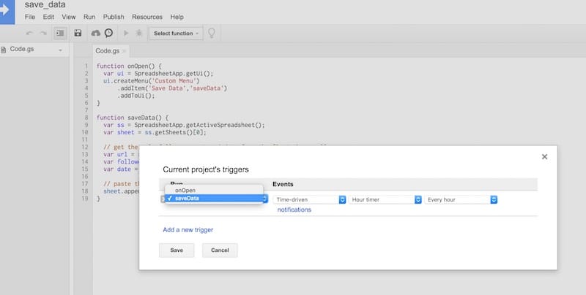Open the Select function dropdown
The width and height of the screenshot is (586, 295).
point(176,33)
